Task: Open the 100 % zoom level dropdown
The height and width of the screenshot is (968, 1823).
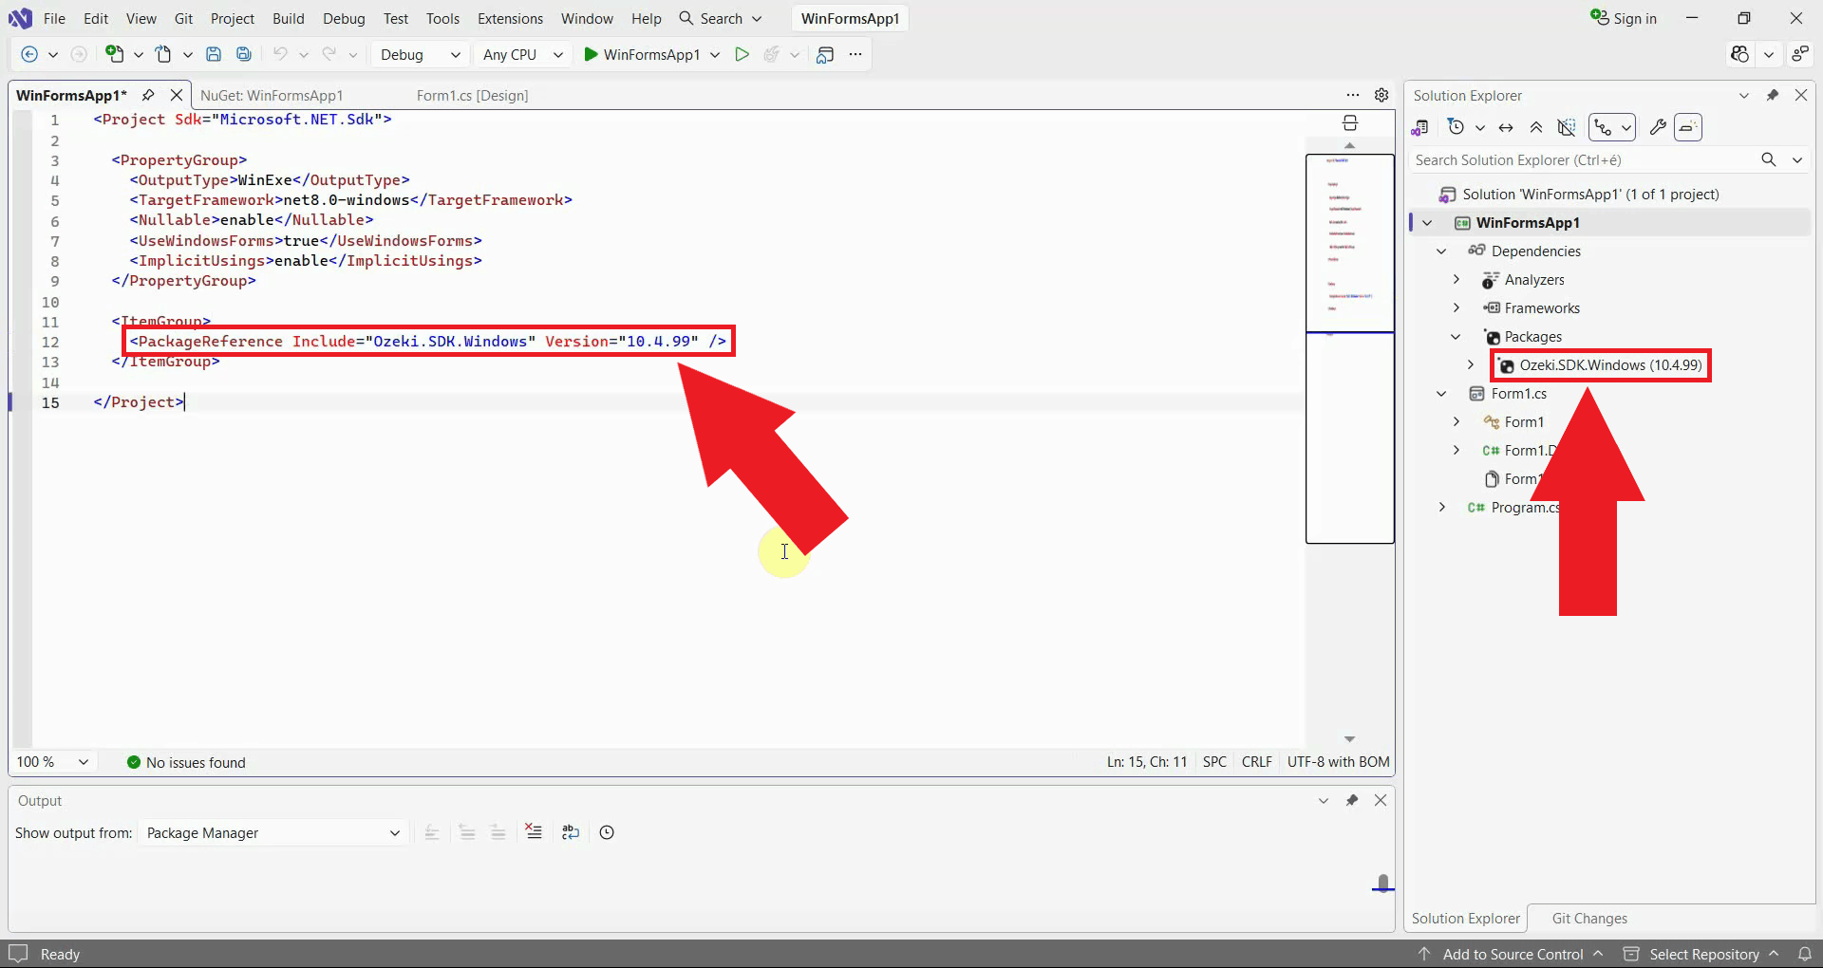Action: point(53,762)
